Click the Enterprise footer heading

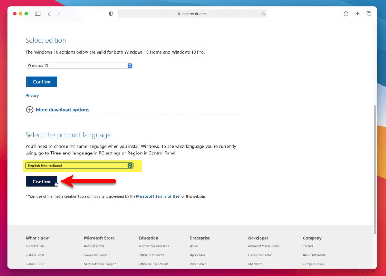click(x=200, y=238)
